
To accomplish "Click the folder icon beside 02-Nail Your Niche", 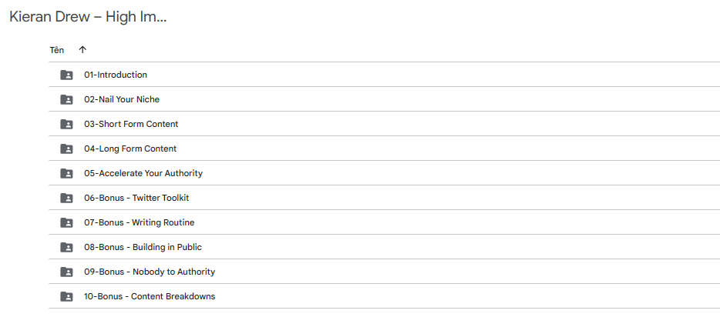I will point(66,99).
